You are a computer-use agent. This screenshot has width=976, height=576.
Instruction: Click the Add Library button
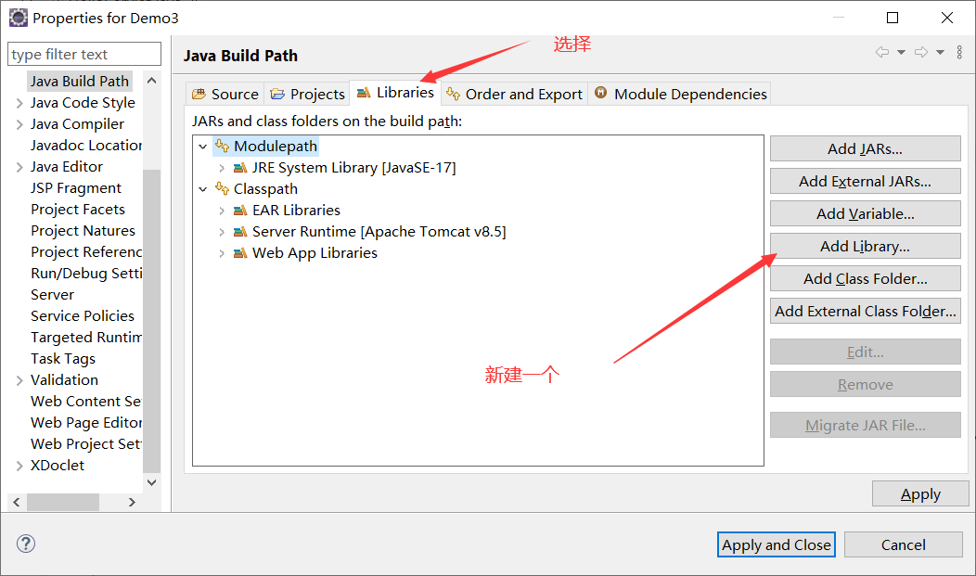click(866, 247)
